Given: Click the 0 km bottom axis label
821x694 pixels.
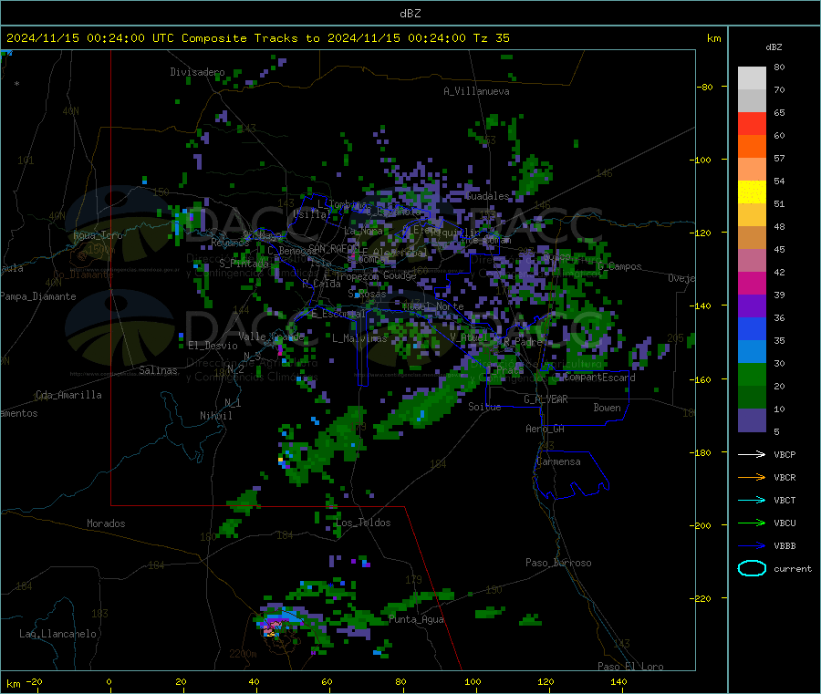Looking at the screenshot, I should [x=109, y=682].
